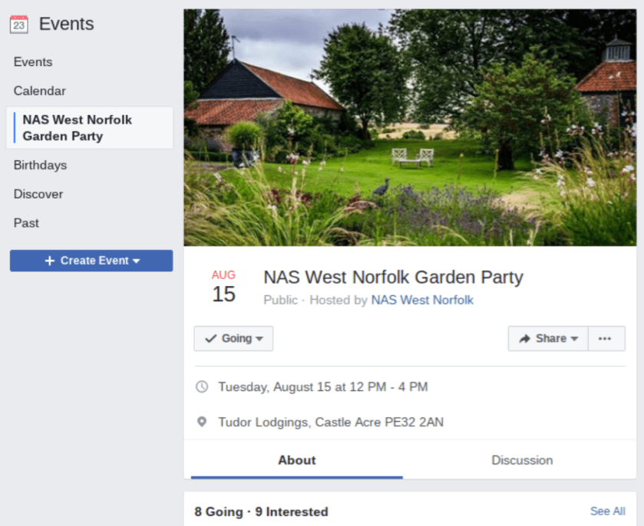The width and height of the screenshot is (644, 526).
Task: Open Calendar in the sidebar
Action: tap(40, 90)
